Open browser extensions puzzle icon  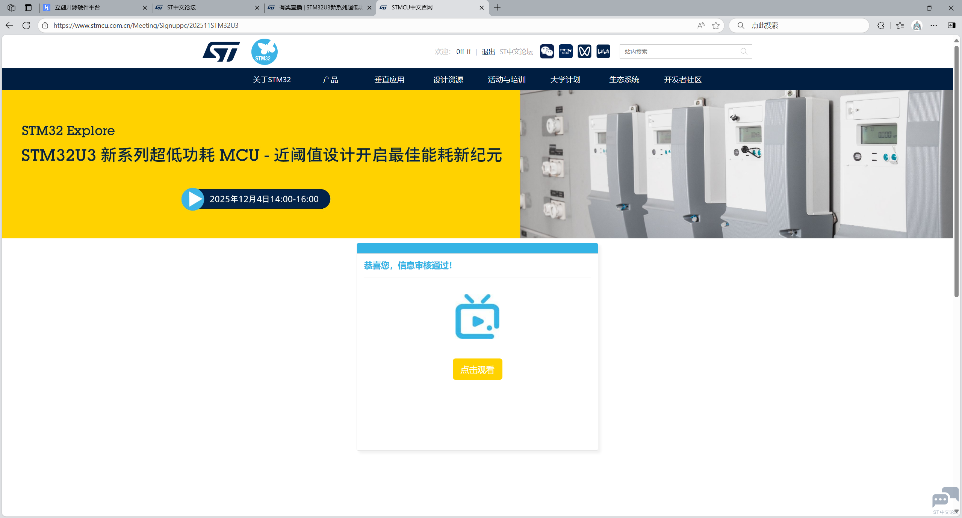tap(881, 26)
